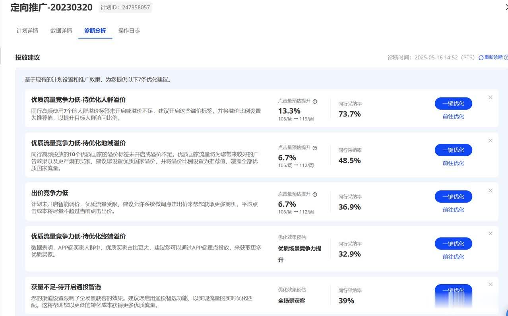
Task: Click the 出价竞争力低 heading
Action: [x=50, y=193]
